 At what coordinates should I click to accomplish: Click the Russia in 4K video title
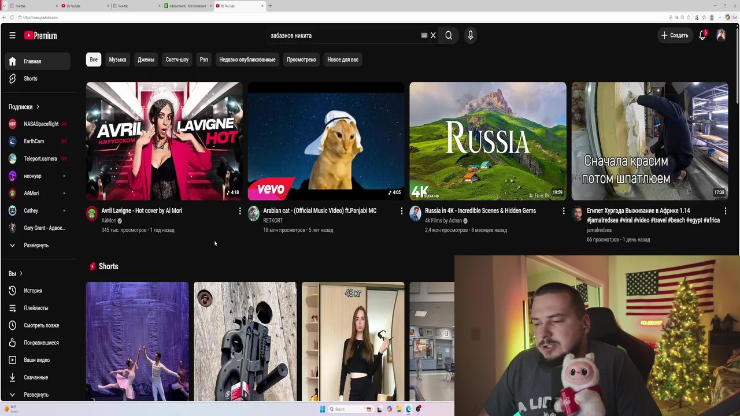coord(480,211)
